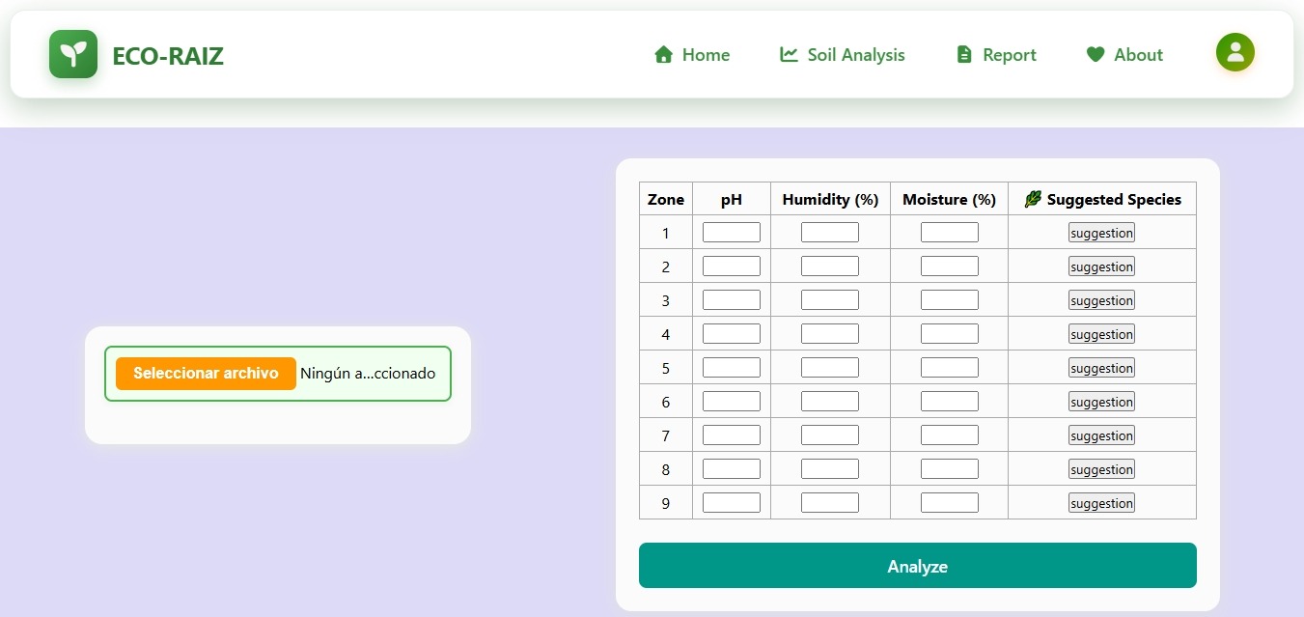Click the Report document icon

(x=962, y=54)
